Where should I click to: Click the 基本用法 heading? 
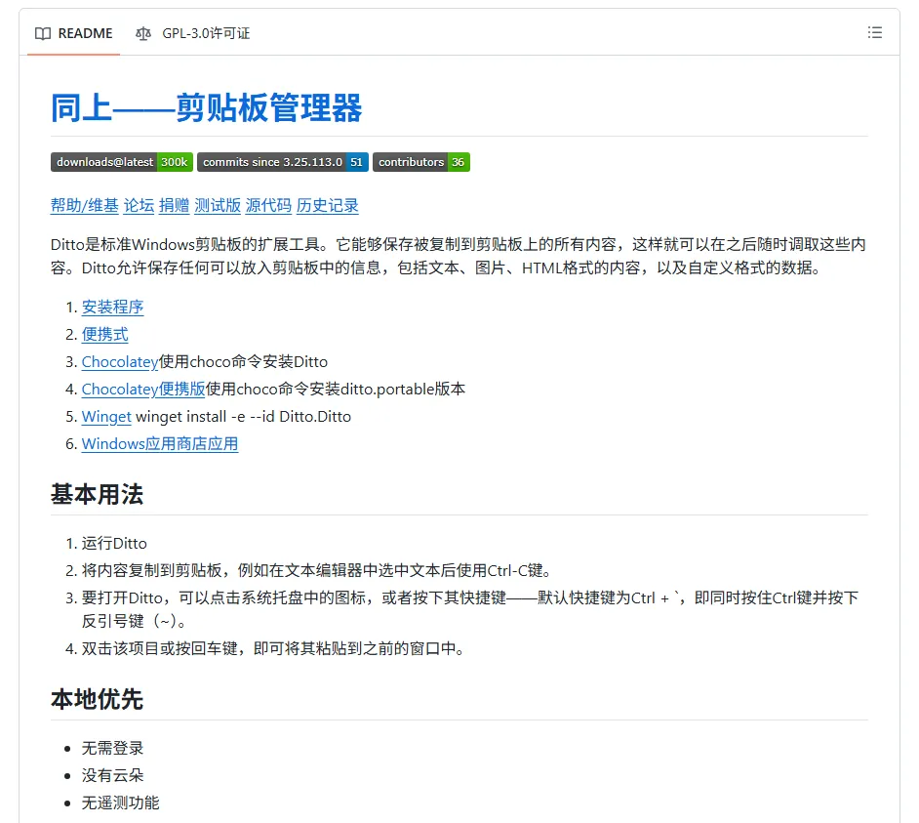97,494
